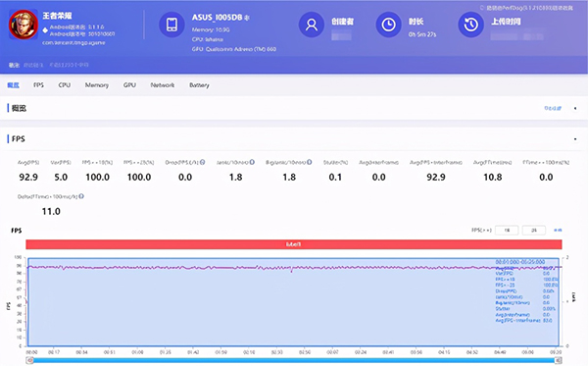Image resolution: width=588 pixels, height=366 pixels.
Task: Click the game app avatar icon
Action: click(x=24, y=25)
